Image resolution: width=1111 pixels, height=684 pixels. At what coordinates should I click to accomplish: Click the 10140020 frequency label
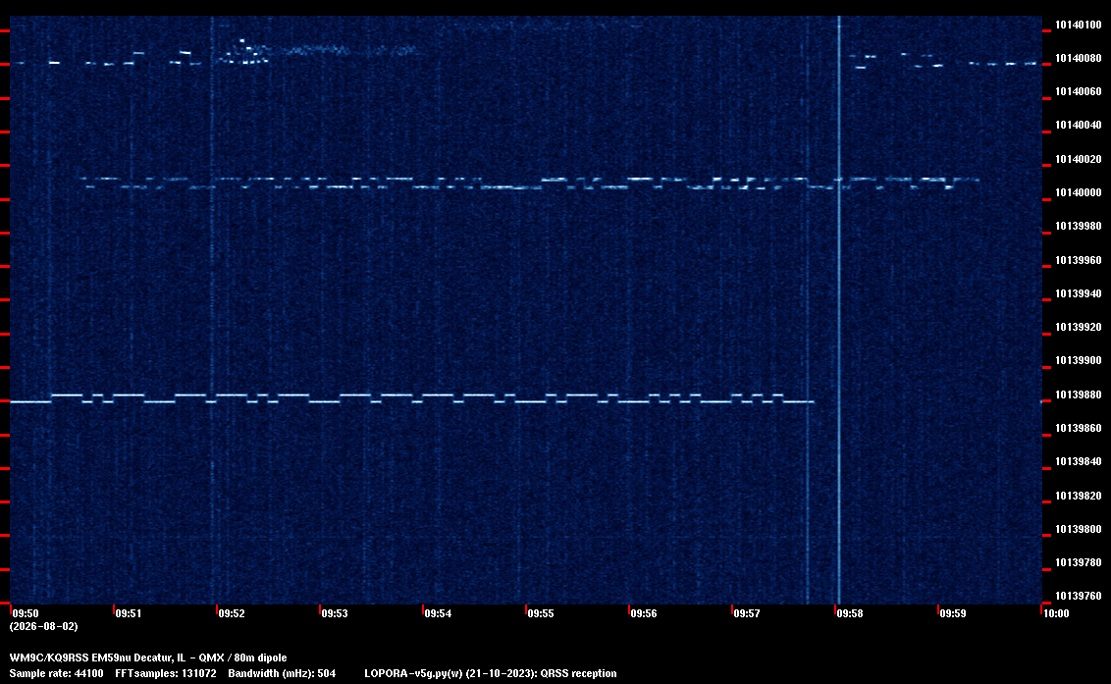[1079, 159]
